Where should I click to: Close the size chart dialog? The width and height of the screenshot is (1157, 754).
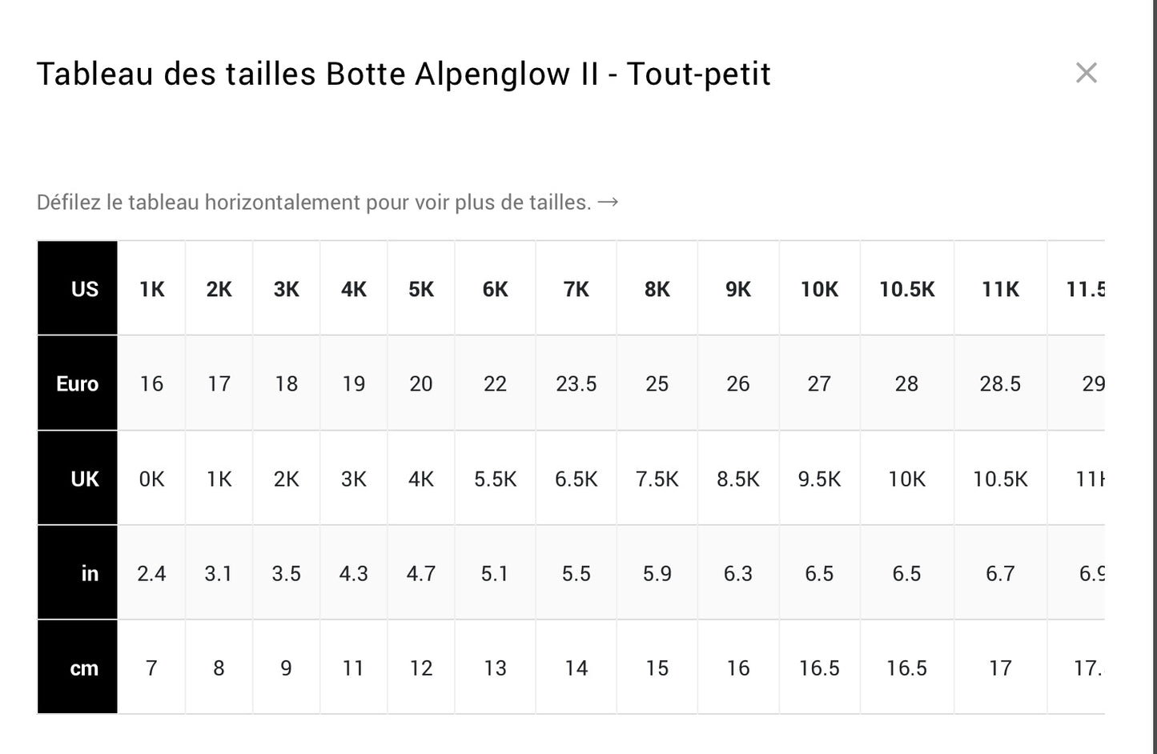pyautogui.click(x=1086, y=73)
